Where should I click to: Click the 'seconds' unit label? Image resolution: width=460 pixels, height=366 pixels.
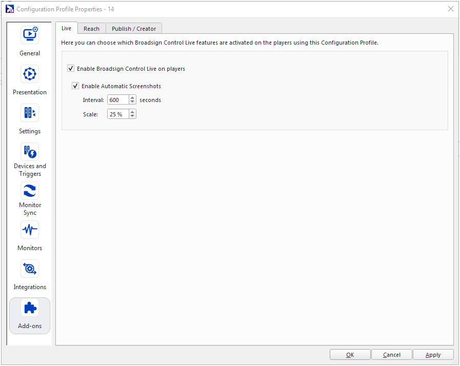coord(150,100)
